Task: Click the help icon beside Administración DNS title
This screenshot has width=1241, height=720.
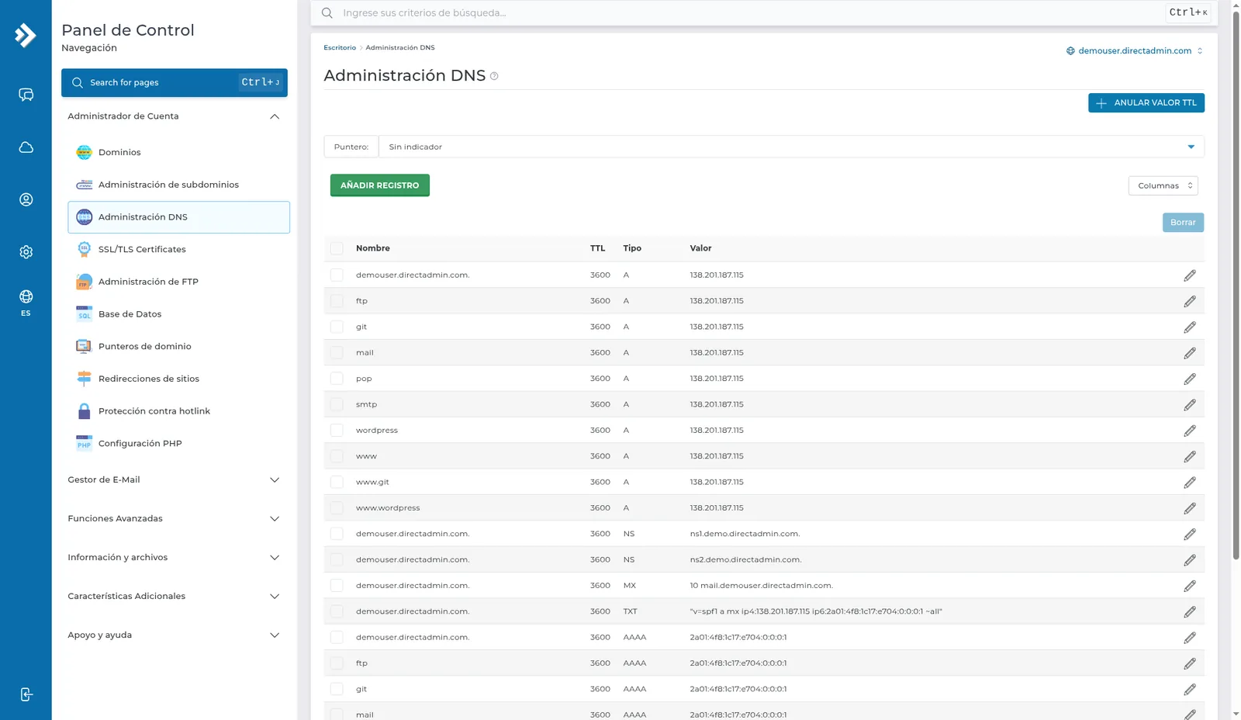Action: click(x=494, y=76)
